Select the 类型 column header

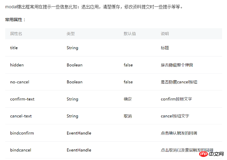coord(71,34)
